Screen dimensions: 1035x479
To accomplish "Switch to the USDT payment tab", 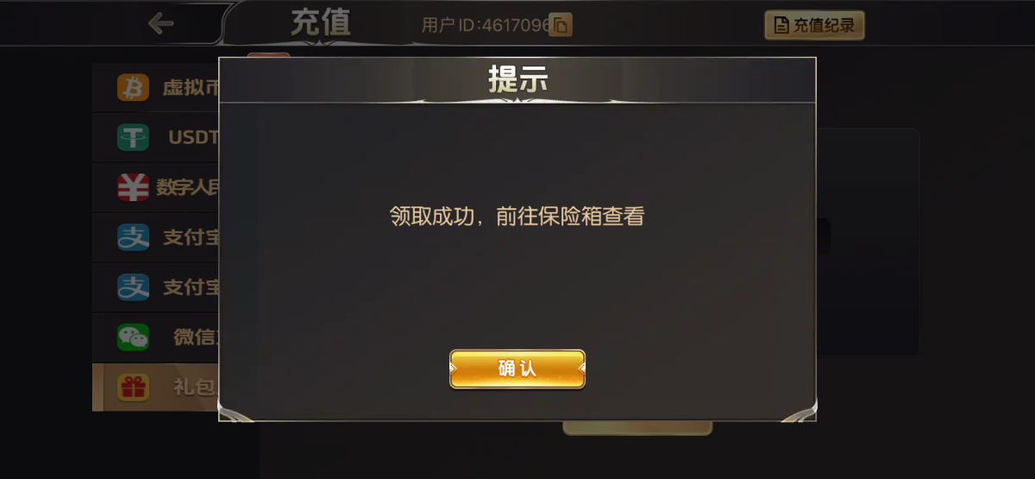I will click(x=156, y=137).
